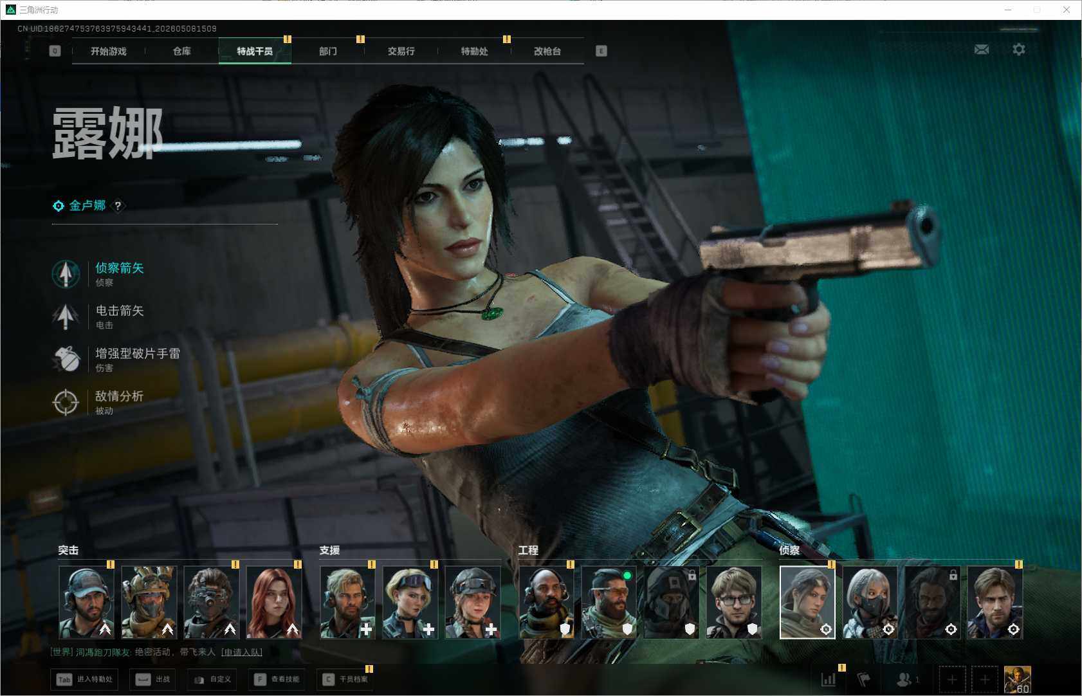The width and height of the screenshot is (1082, 696).
Task: Pick the assault operator with tan helmet and mask
Action: pos(149,602)
